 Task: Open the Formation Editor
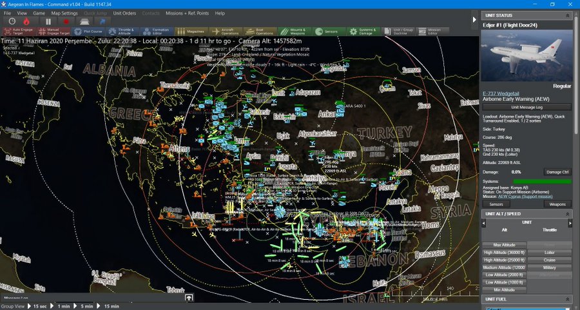pos(156,31)
